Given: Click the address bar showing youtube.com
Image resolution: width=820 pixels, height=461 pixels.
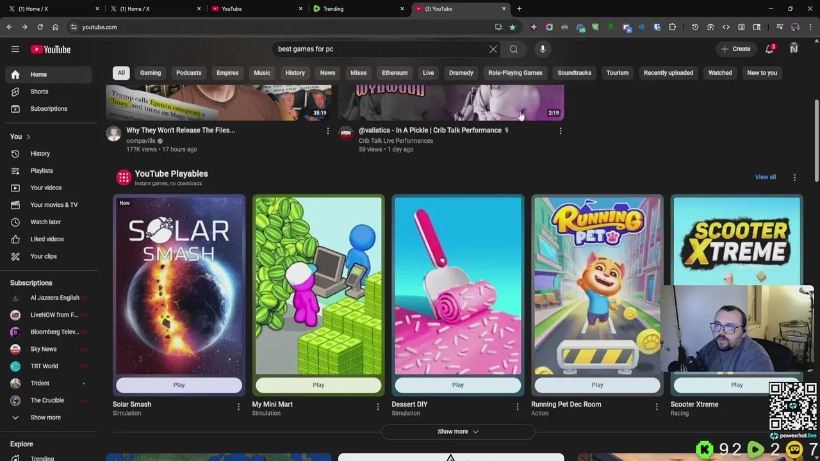Looking at the screenshot, I should click(282, 27).
